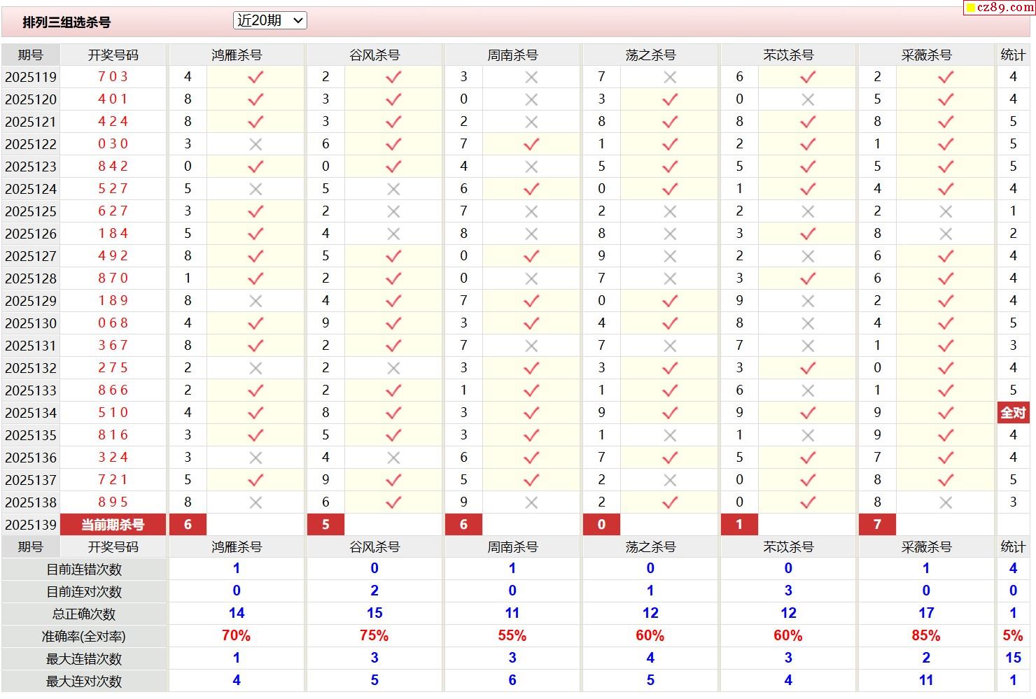1036x699 pixels.
Task: Click max consecutive correct value 11
Action: point(926,681)
